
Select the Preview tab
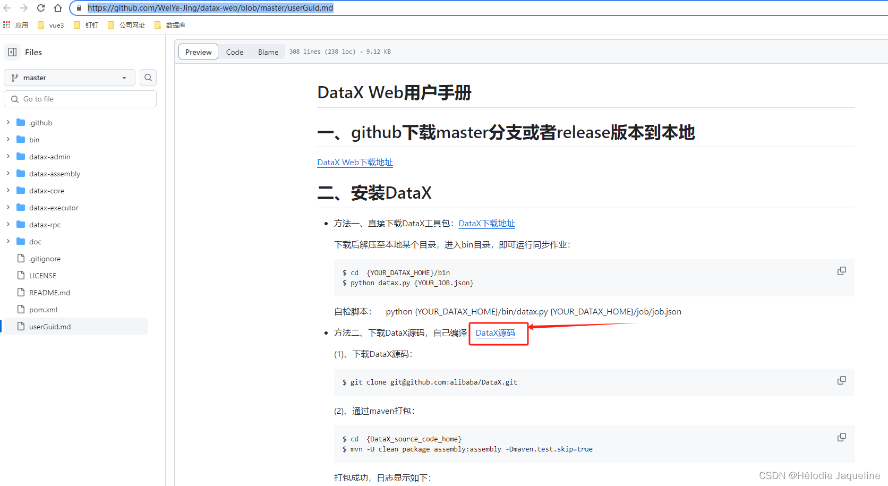click(199, 52)
